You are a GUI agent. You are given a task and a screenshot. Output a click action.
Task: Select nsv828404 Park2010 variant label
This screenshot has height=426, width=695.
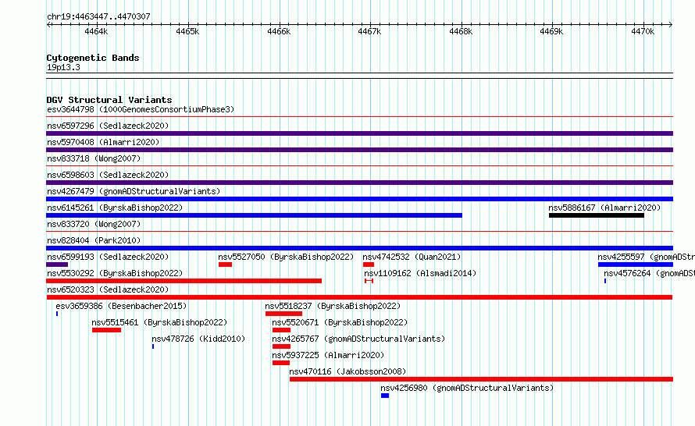(94, 240)
